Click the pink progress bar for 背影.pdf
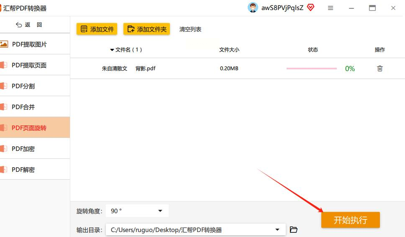405x237 pixels. tap(312, 69)
